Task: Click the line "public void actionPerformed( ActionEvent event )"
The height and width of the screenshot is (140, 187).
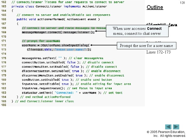Action: 58,19
